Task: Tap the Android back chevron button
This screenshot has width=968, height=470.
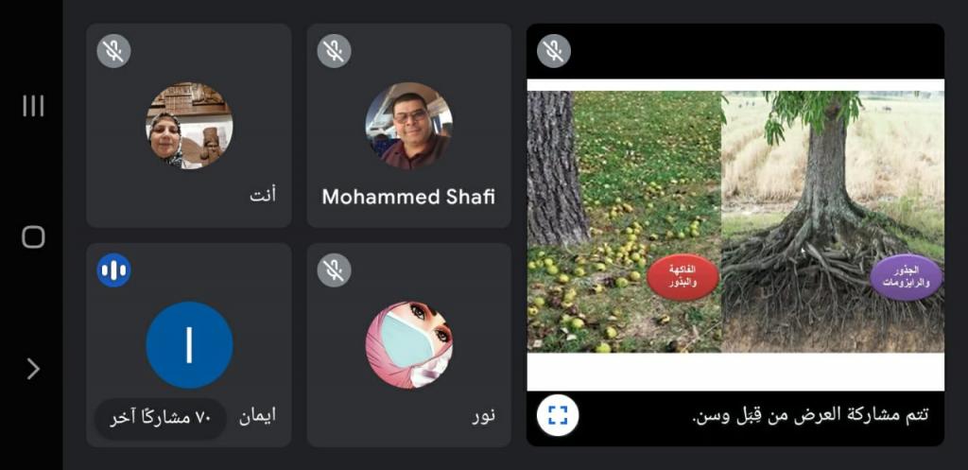Action: coord(33,369)
